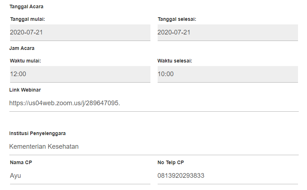Click the 'Waktu selesai:' label
Image resolution: width=307 pixels, height=190 pixels.
[175, 61]
